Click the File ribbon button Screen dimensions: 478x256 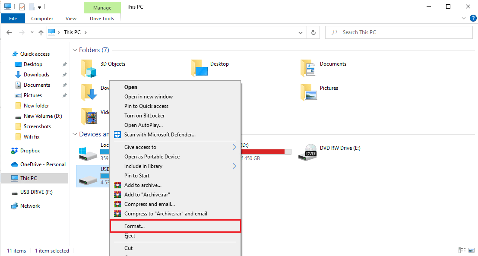coord(13,19)
